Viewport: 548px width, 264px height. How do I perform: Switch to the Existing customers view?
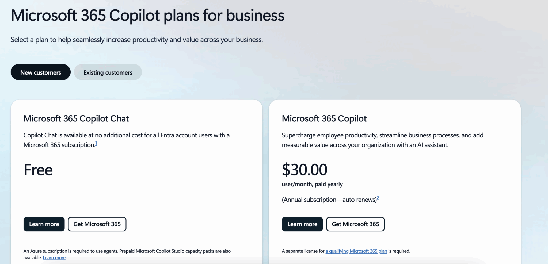coord(108,72)
